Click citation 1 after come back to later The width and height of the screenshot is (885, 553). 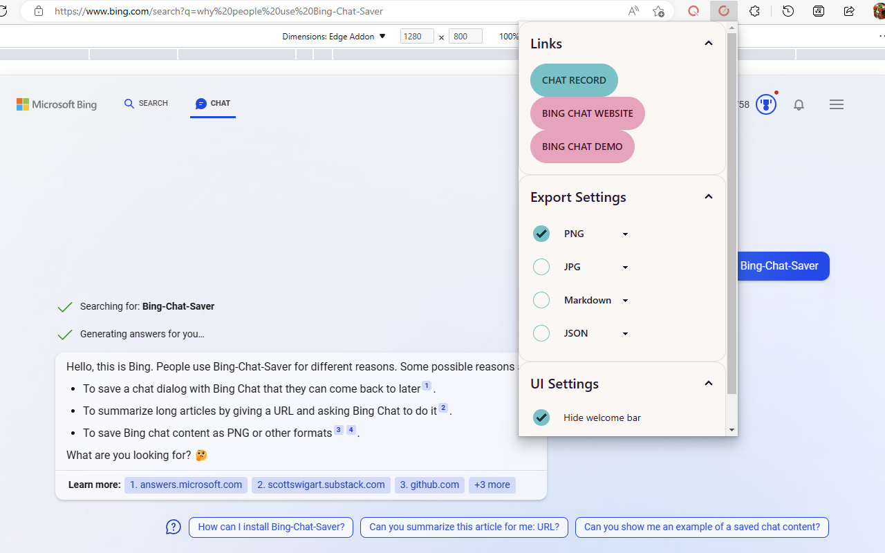click(x=427, y=386)
